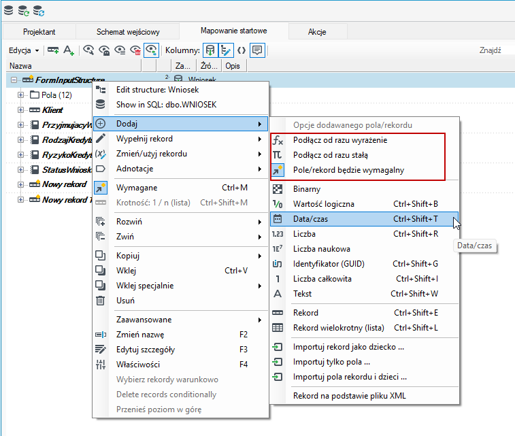
Task: Click the rename icon beside Zmień nazwę
Action: (x=101, y=335)
